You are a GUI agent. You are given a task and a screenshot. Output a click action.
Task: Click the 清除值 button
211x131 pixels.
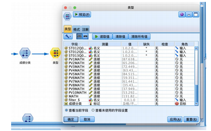tap(120, 37)
